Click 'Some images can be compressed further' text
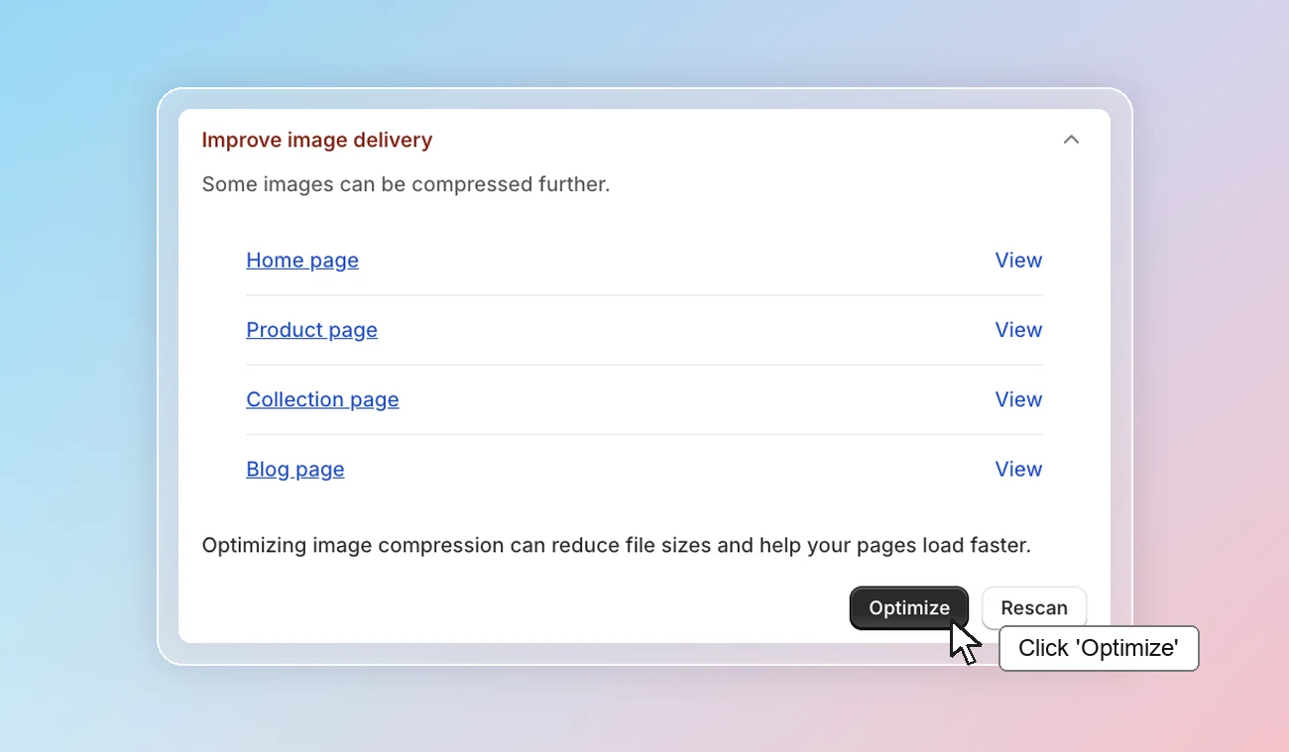The image size is (1289, 752). tap(406, 184)
